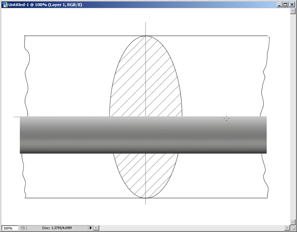The height and width of the screenshot is (232, 297).
Task: Open the status bar info options arrow
Action: (x=91, y=228)
